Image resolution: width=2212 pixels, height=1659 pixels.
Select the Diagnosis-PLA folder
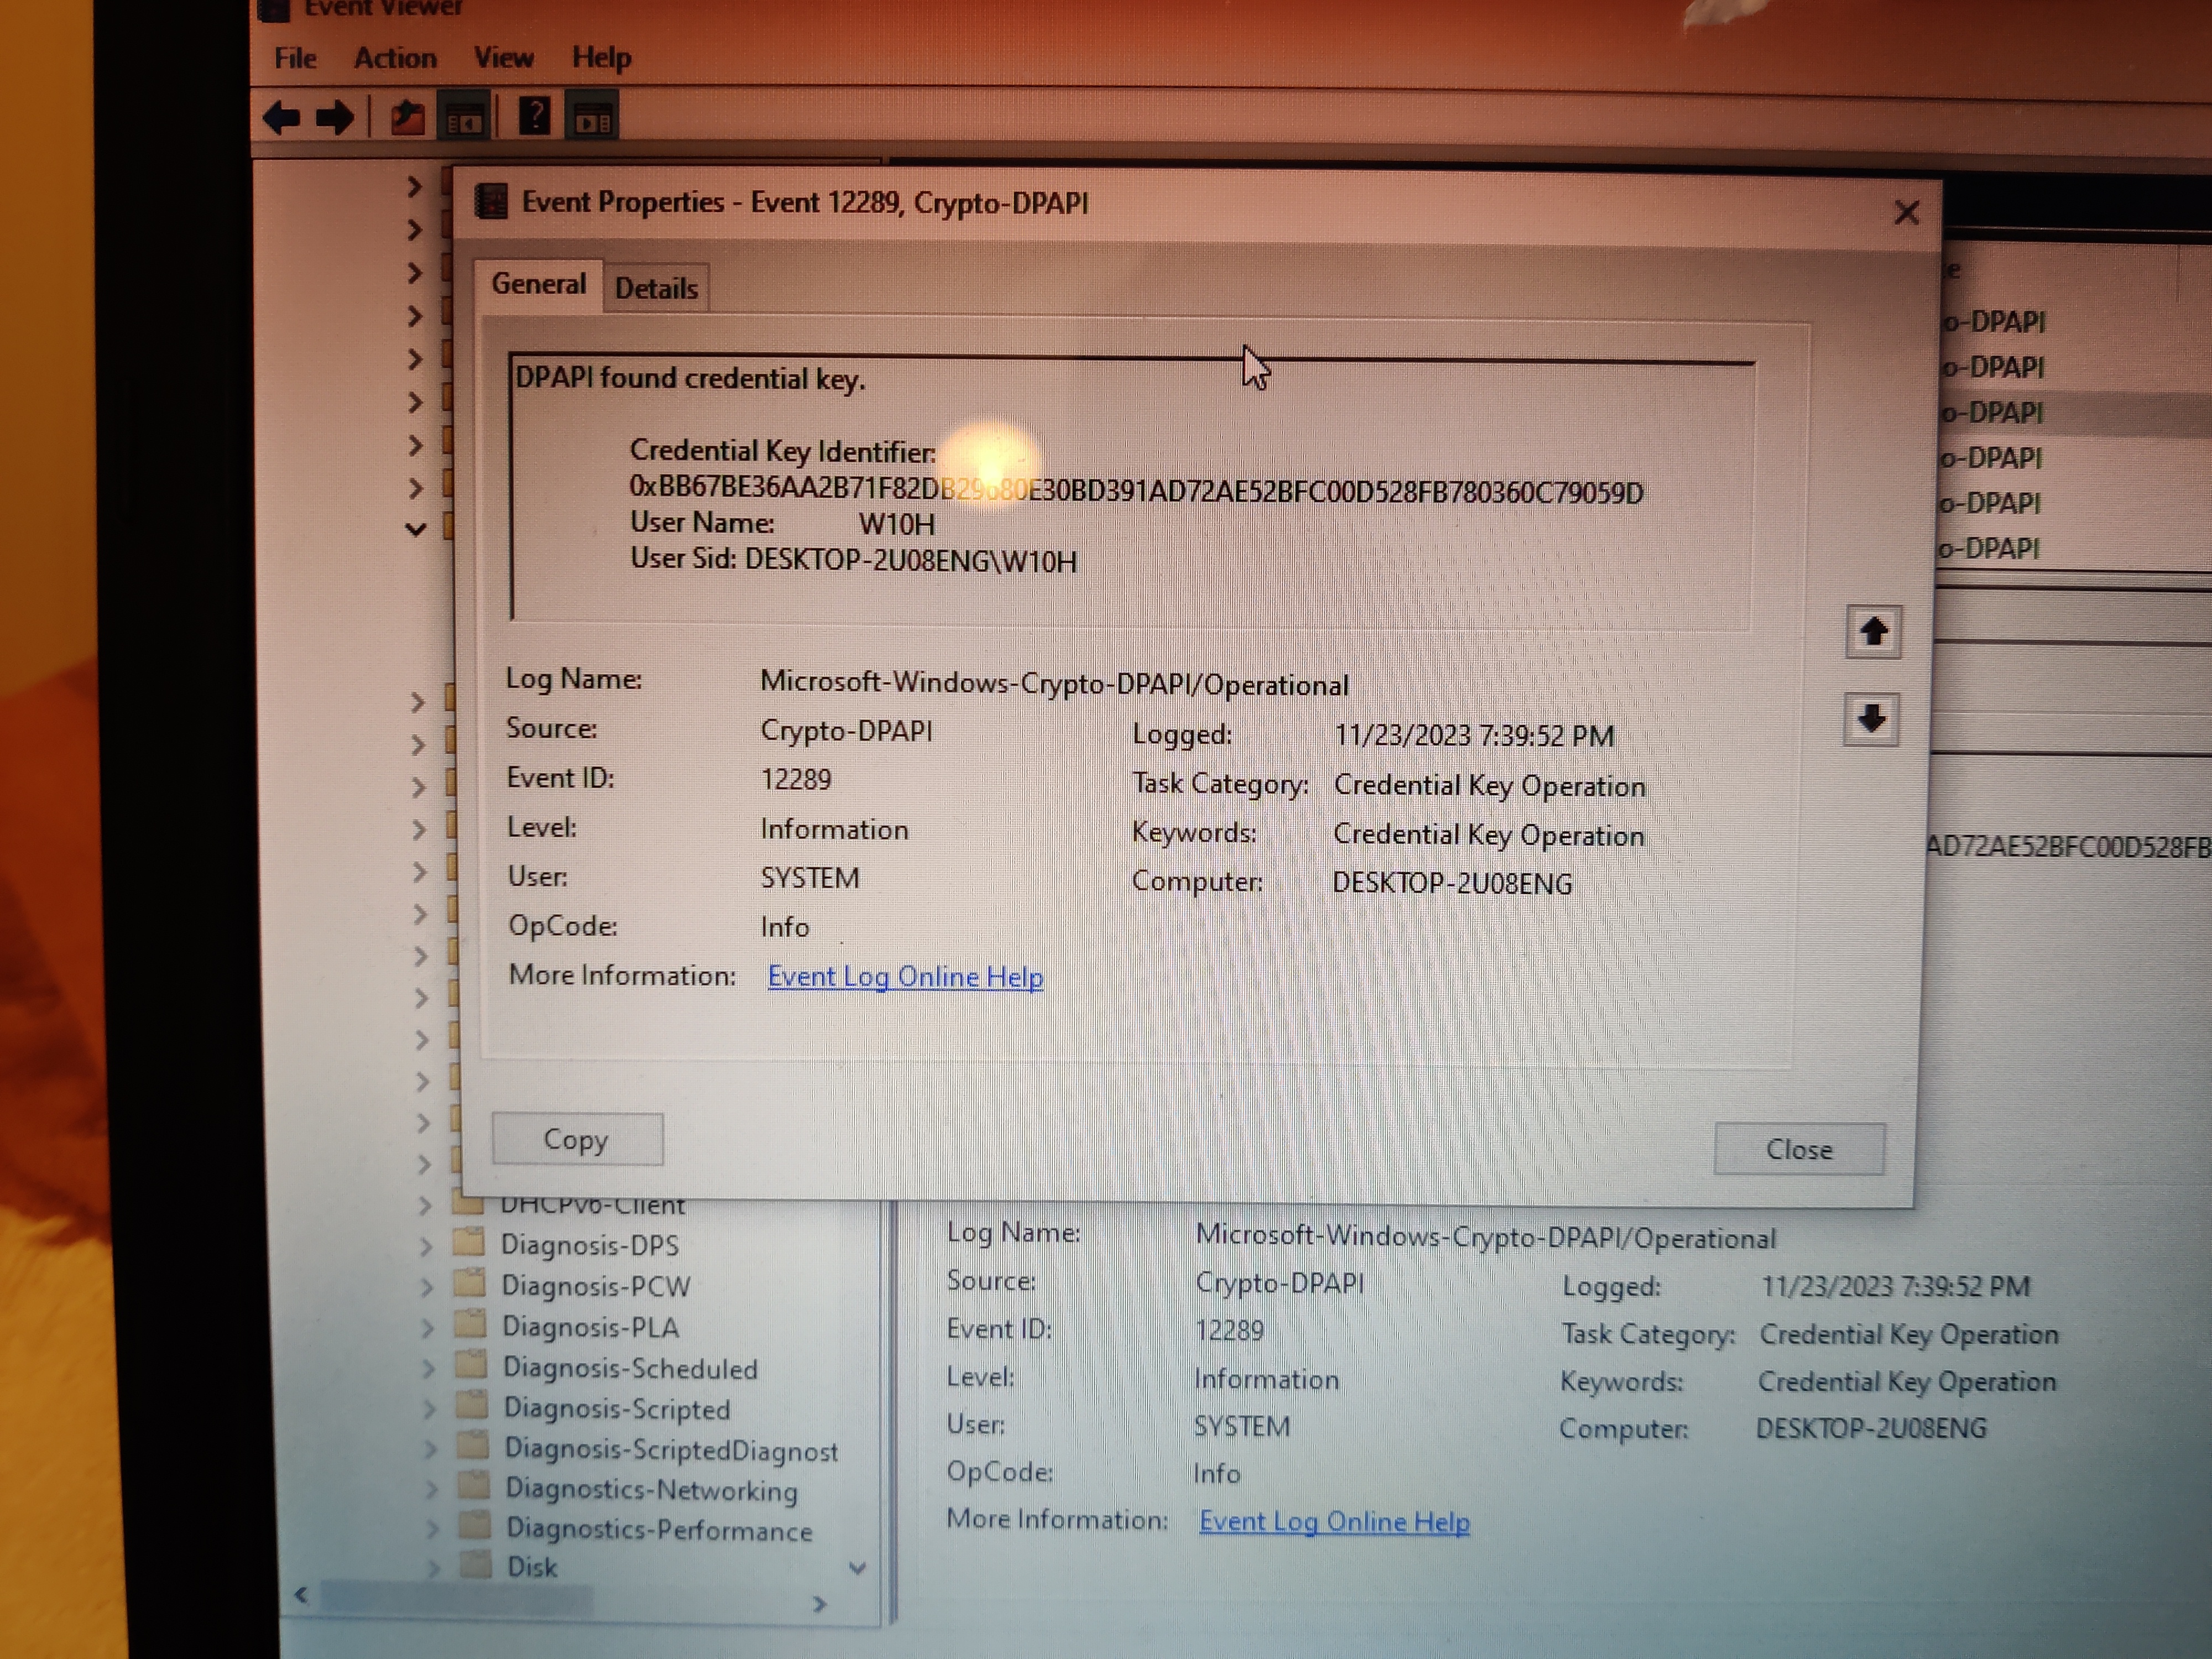tap(590, 1327)
